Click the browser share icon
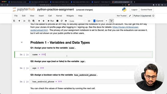Screen dimensions: 167x94 click(126, 5)
